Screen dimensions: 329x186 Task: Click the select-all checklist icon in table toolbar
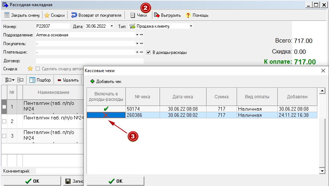(x=8, y=80)
